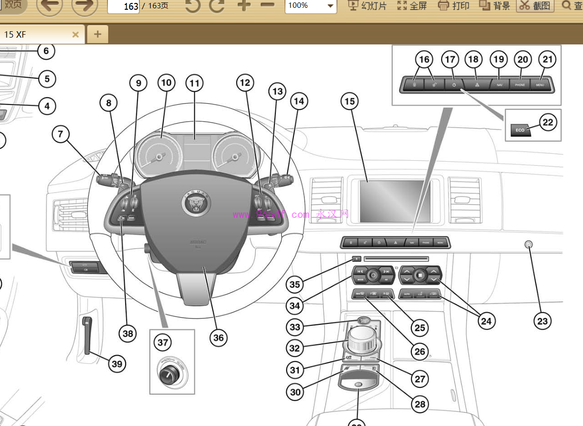Toggle double-page view (双页)
This screenshot has width=583, height=426.
coord(13,4)
